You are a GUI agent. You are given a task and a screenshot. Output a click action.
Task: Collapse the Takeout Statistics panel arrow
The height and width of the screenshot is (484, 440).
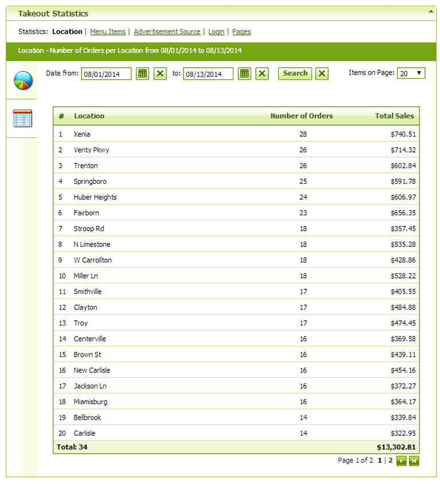coord(431,11)
